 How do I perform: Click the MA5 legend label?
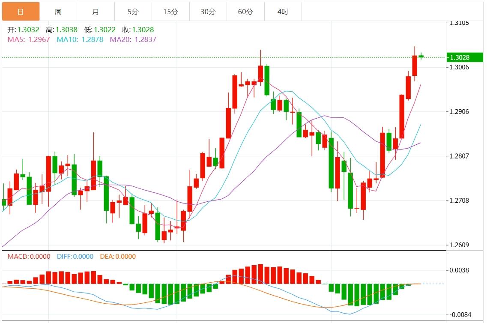[x=29, y=39]
